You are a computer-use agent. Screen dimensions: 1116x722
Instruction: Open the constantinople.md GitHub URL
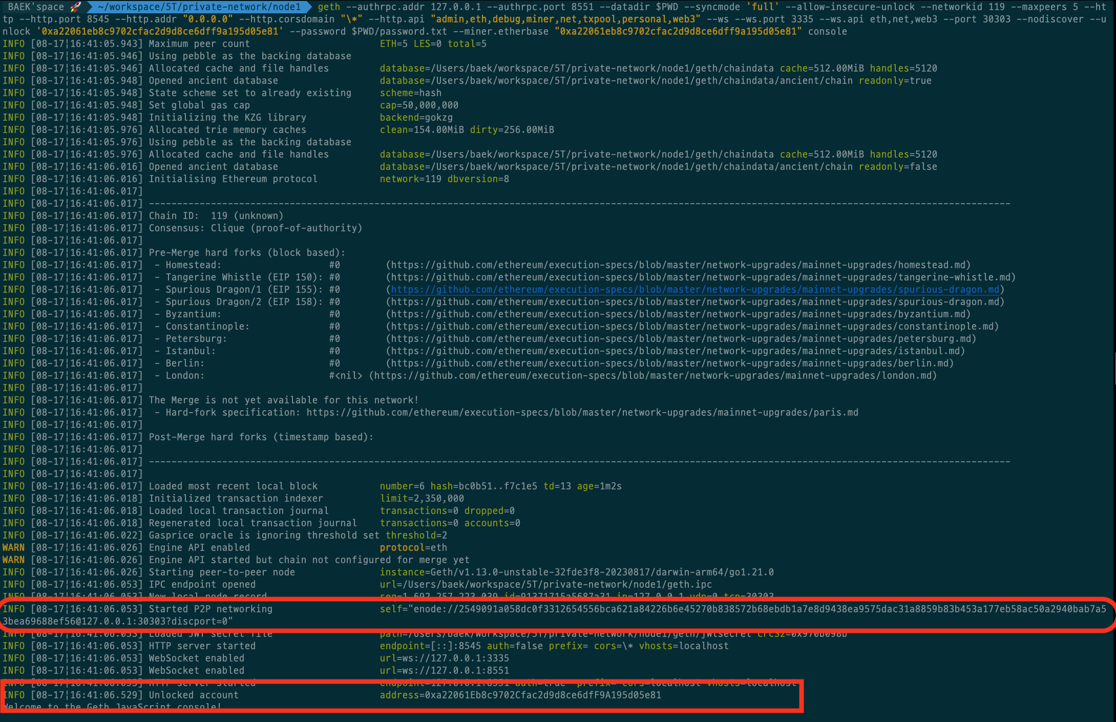[x=692, y=326]
